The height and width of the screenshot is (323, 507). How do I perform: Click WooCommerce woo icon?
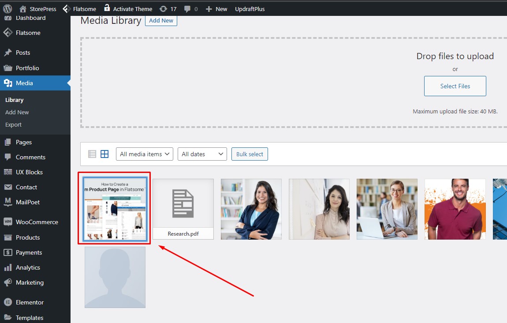[8, 222]
